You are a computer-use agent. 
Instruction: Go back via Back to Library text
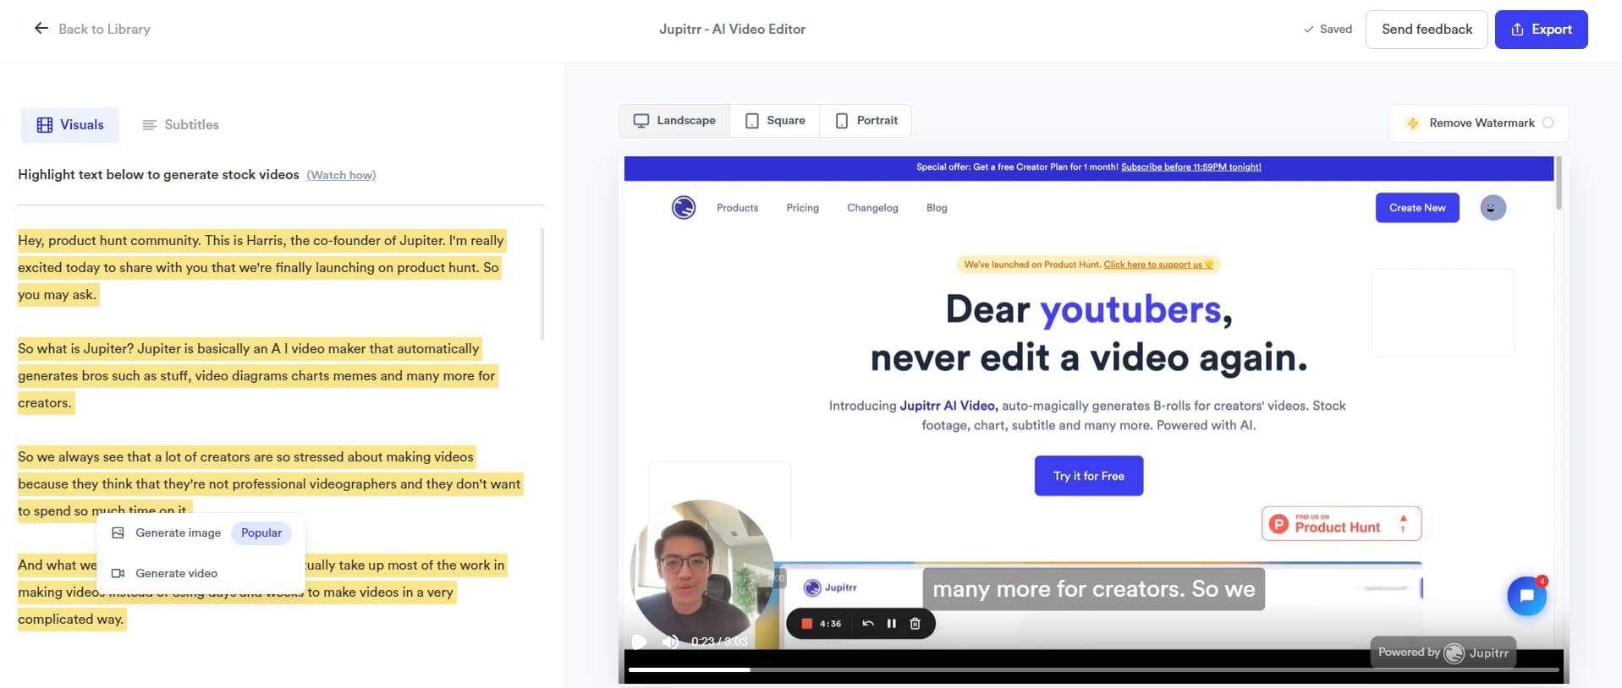[x=104, y=29]
